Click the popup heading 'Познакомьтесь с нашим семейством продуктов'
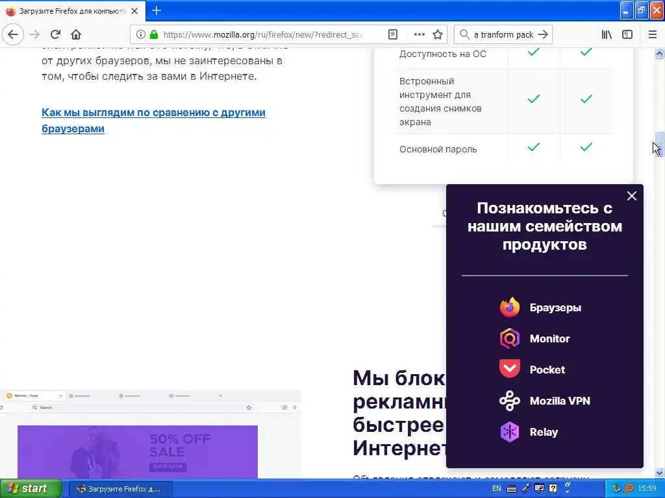Viewport: 665px width, 498px height. click(545, 226)
